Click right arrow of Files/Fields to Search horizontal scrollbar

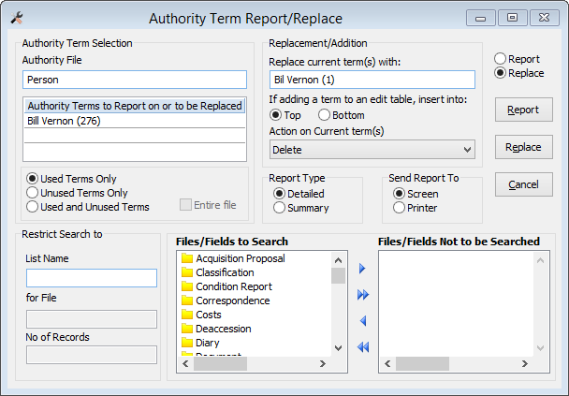(x=322, y=363)
